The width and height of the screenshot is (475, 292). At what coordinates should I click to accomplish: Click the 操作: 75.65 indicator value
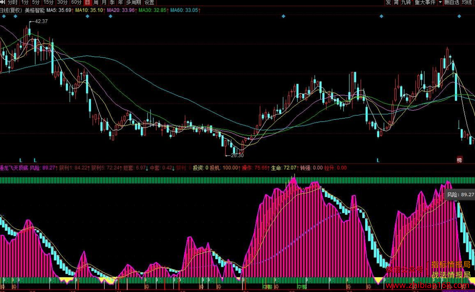(x=256, y=168)
